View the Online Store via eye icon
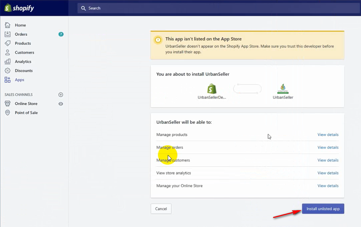361x227 pixels. [x=61, y=104]
